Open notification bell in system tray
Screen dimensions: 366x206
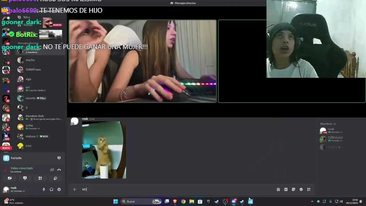tap(361, 201)
